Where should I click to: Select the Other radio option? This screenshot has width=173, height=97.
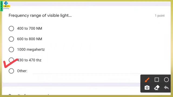pos(11,71)
